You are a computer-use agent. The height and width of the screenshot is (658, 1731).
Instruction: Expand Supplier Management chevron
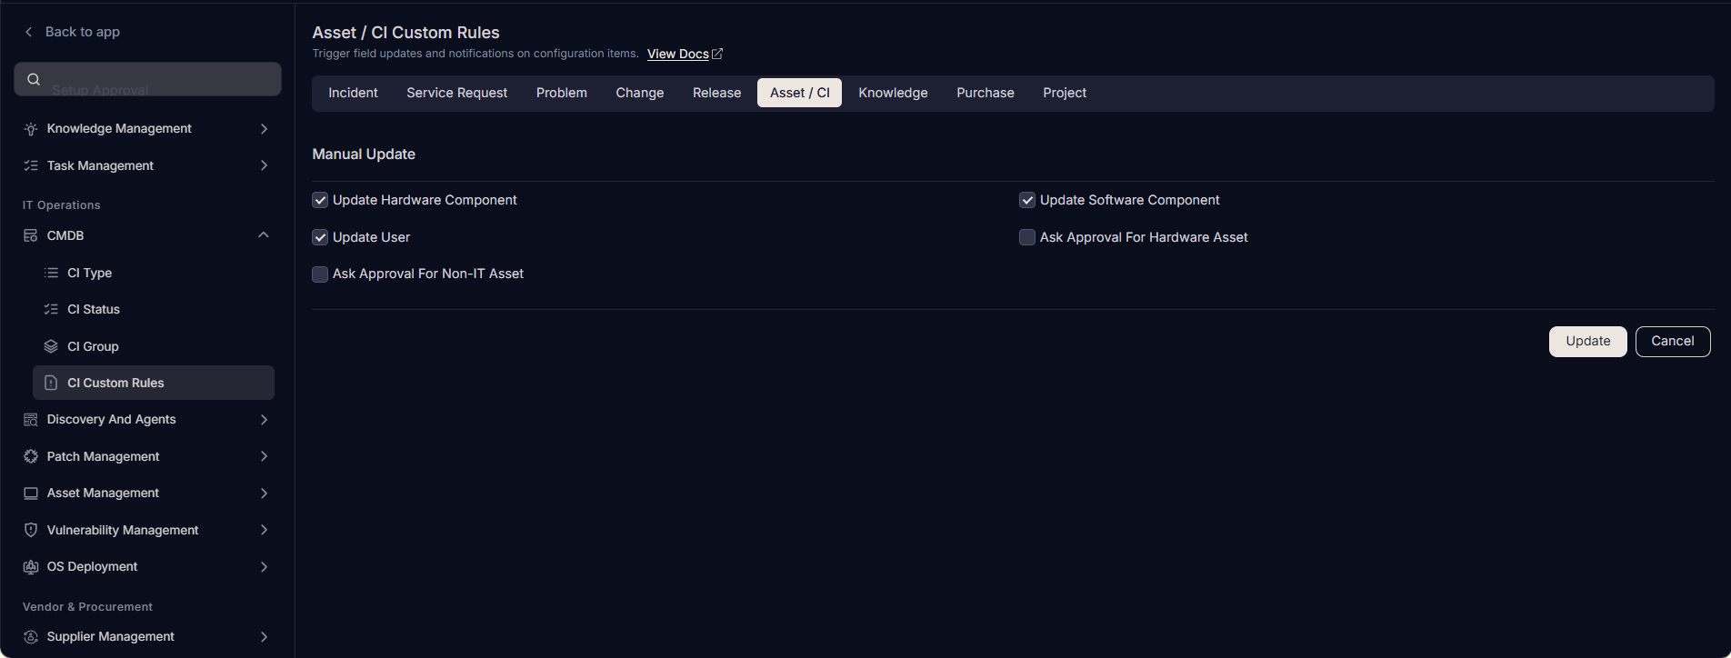pyautogui.click(x=264, y=636)
